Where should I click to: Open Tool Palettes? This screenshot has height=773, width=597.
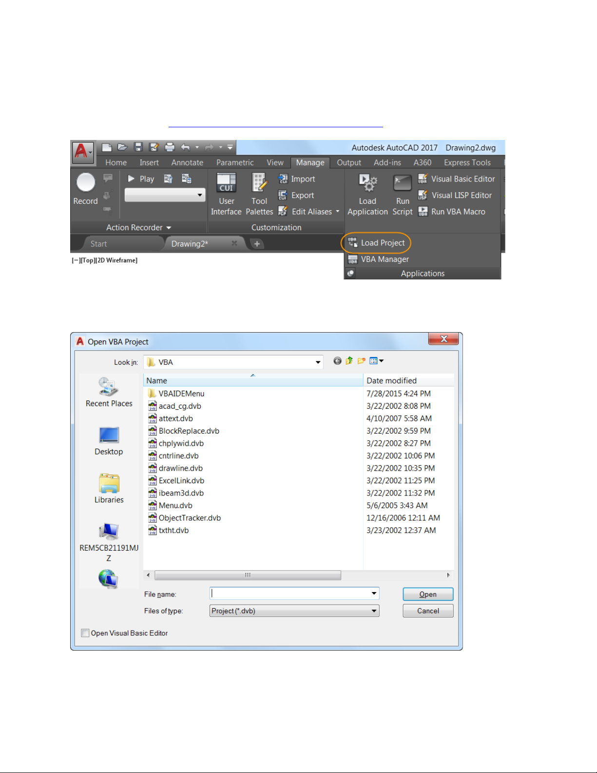259,194
